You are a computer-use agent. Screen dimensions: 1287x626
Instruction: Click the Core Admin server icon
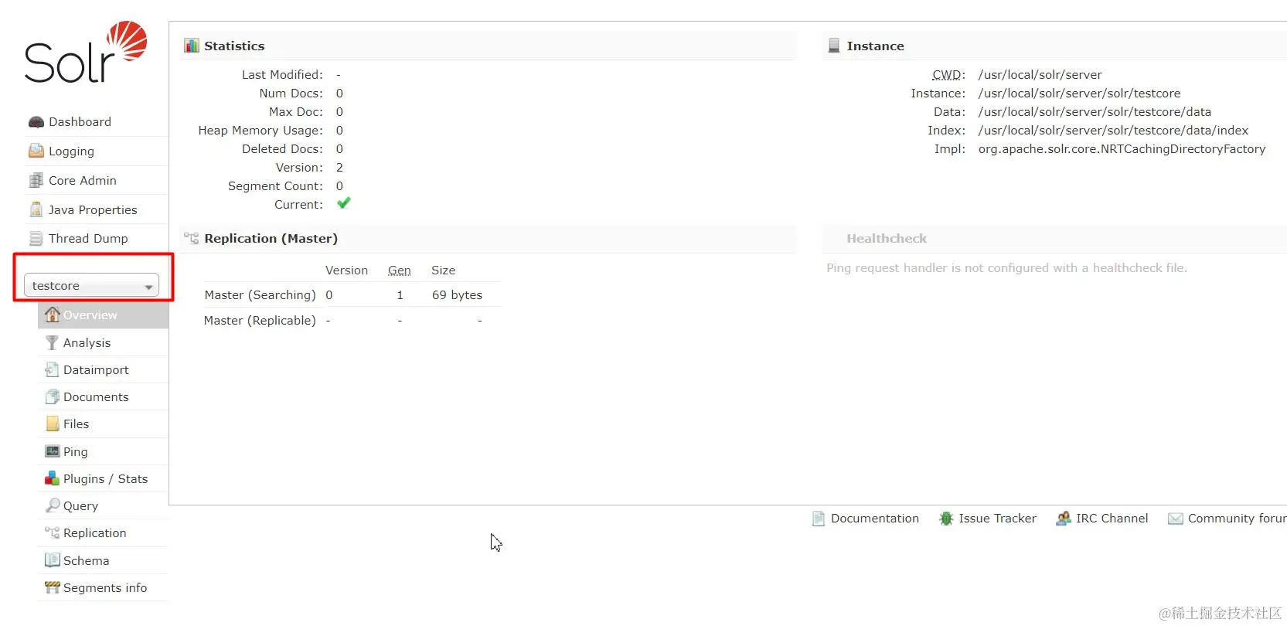click(36, 180)
